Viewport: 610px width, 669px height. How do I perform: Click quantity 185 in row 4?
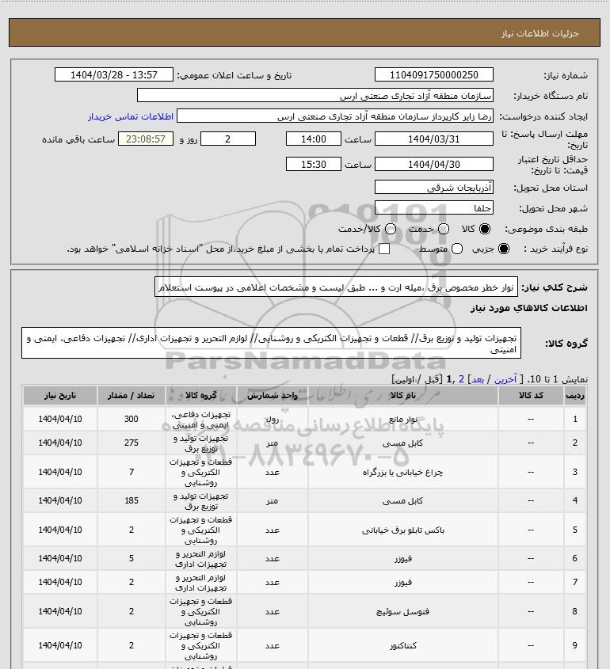tap(131, 500)
